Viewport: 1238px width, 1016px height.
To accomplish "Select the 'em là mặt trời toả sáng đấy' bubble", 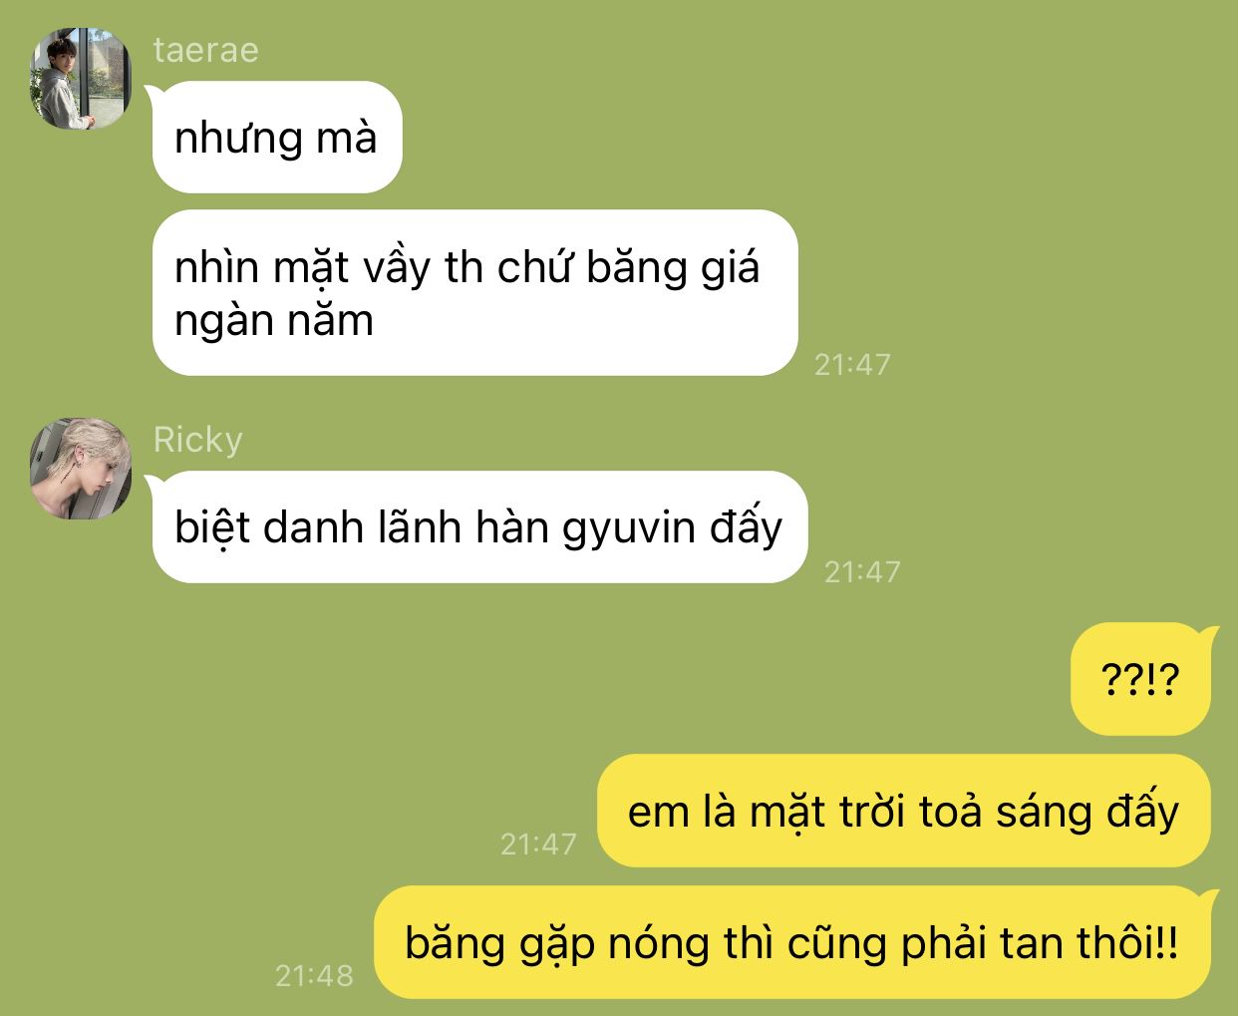I will coord(903,812).
